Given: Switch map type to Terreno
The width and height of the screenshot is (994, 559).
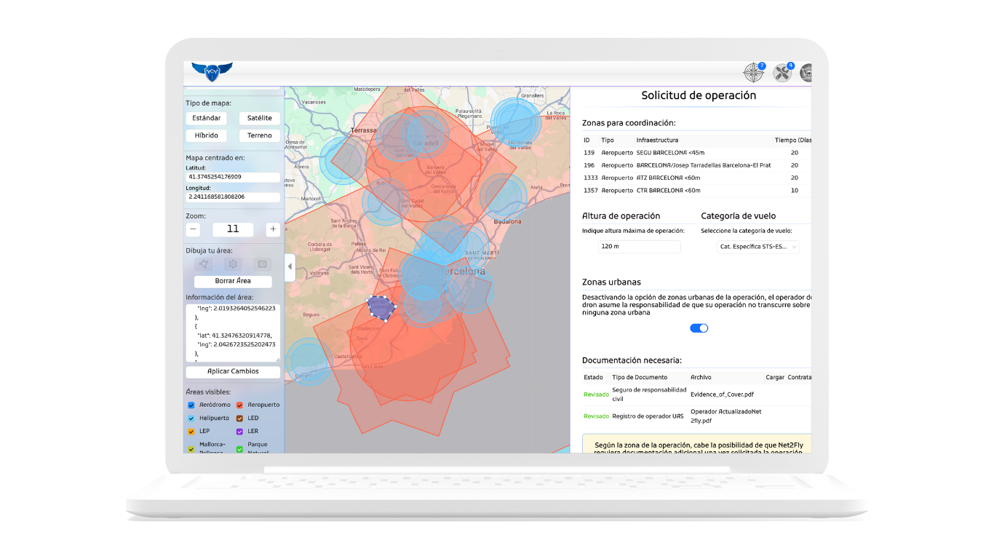Looking at the screenshot, I should pos(260,135).
